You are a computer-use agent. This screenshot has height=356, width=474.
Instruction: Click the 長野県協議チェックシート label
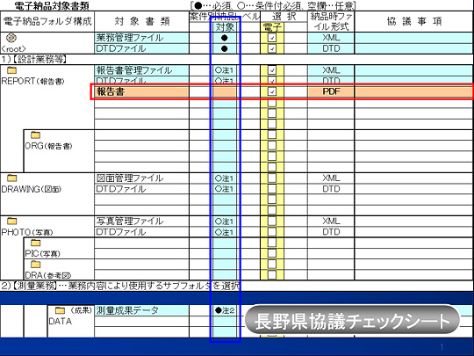[353, 321]
